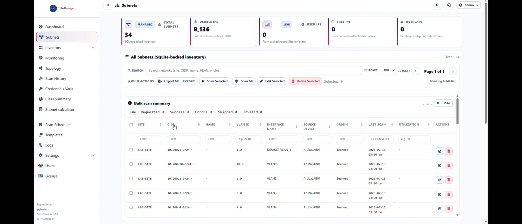Edit the 10.200.1.0/24 subnet row
The height and width of the screenshot is (224, 522).
coord(440,151)
